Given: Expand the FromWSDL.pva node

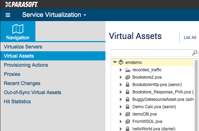Looking at the screenshot, I should 121,122.
